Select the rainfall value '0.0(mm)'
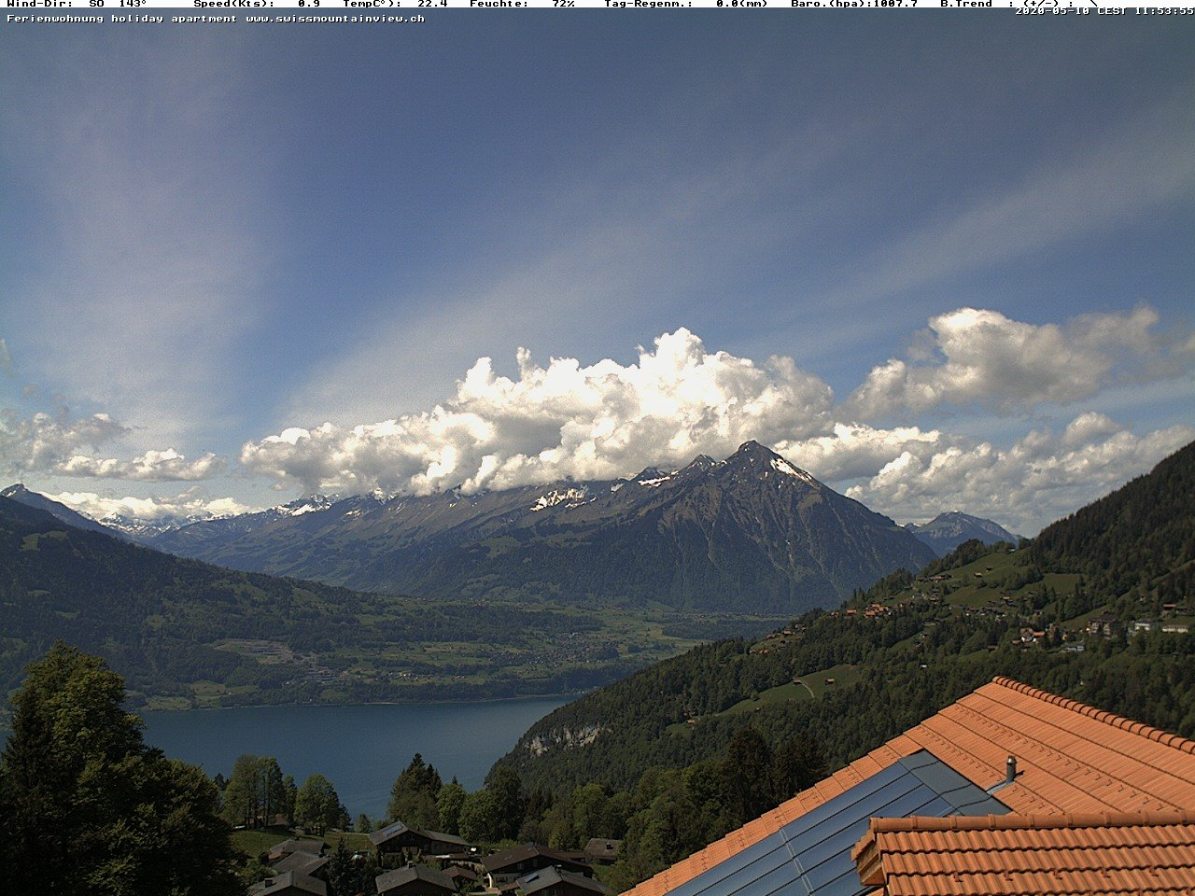Screen dimensions: 1195x896 coord(742,4)
